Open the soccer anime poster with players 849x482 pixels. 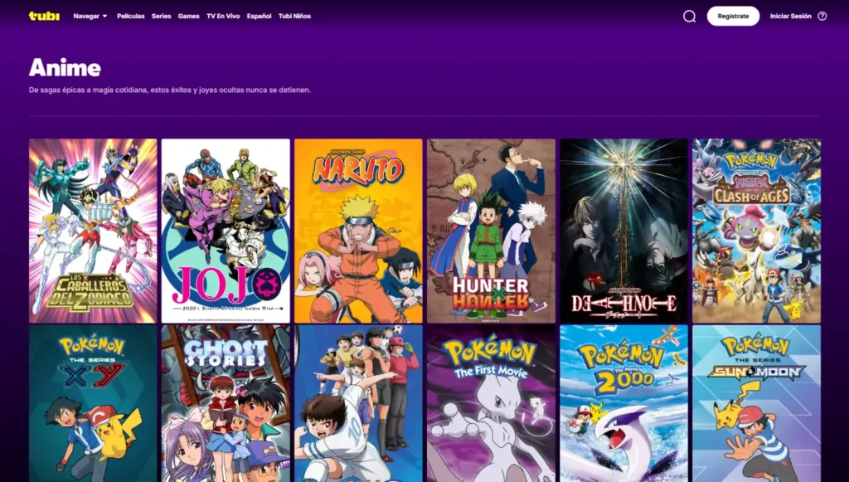[x=358, y=403]
